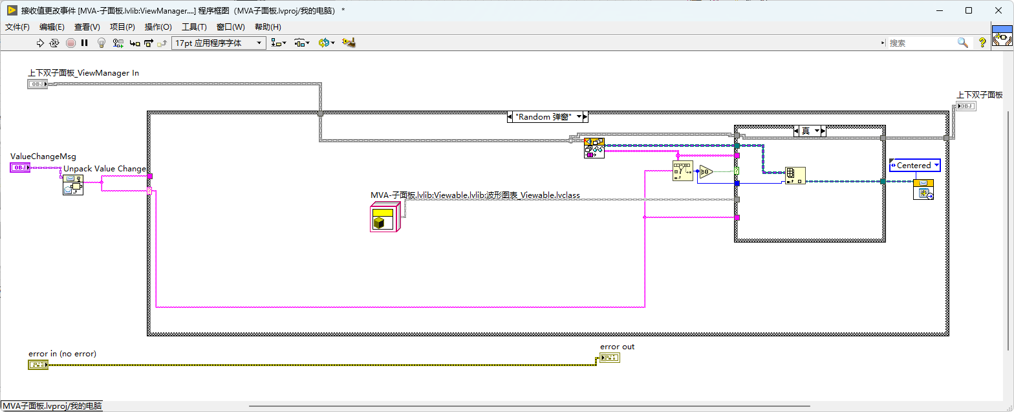Viewport: 1014px width, 412px height.
Task: Open the 操作(O) menu
Action: 158,27
